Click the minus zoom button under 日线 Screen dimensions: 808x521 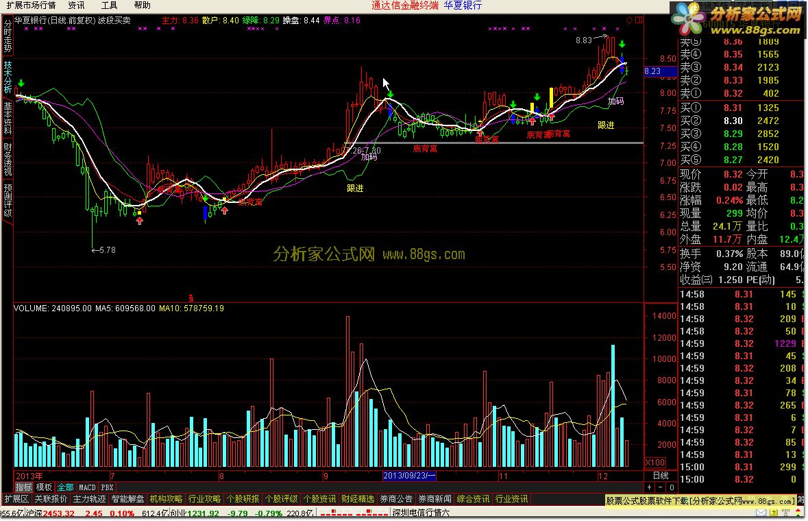click(661, 487)
